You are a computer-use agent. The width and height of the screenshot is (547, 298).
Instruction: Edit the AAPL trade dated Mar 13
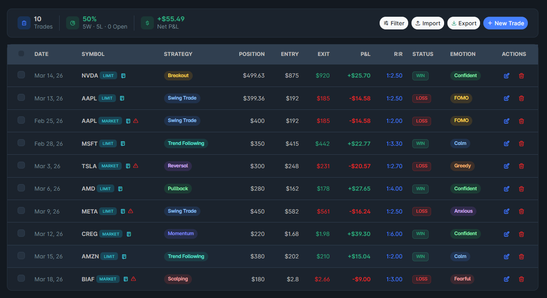pyautogui.click(x=507, y=98)
